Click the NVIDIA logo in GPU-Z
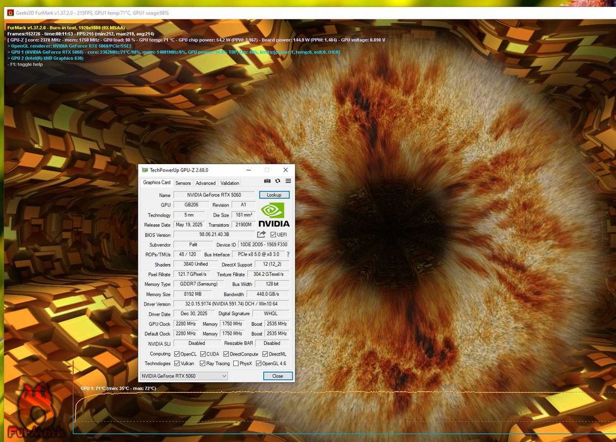The height and width of the screenshot is (442, 616). pos(274,215)
